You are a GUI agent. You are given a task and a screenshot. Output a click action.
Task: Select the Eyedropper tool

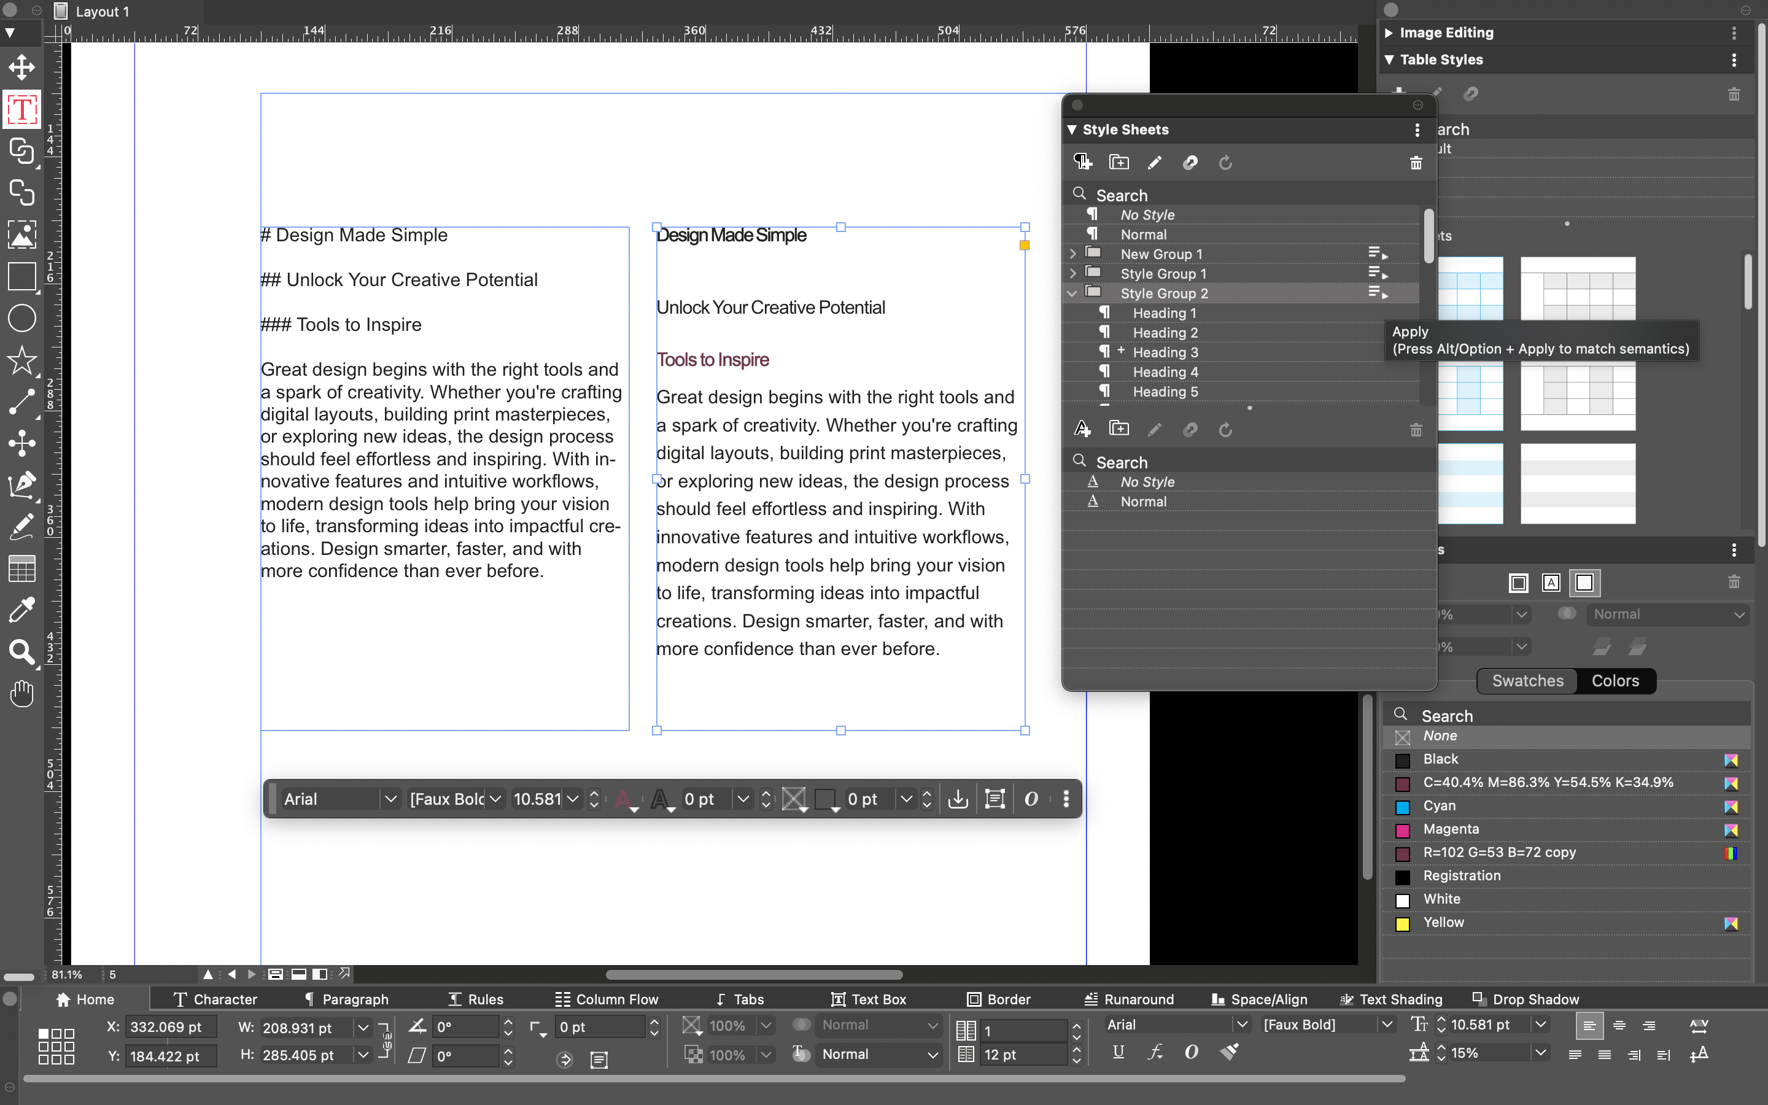[21, 610]
